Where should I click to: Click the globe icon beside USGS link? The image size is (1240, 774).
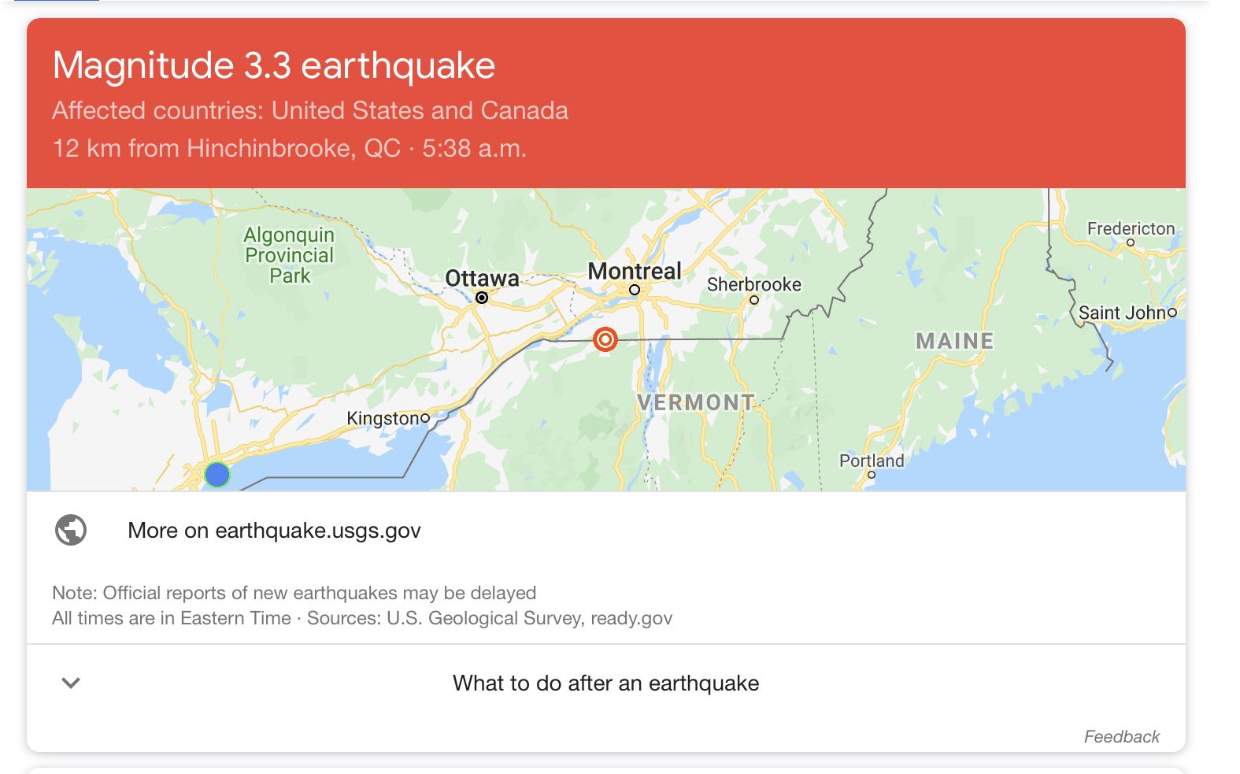(71, 530)
